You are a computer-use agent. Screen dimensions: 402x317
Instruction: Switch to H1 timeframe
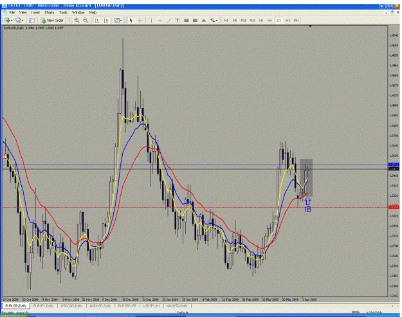click(x=261, y=21)
